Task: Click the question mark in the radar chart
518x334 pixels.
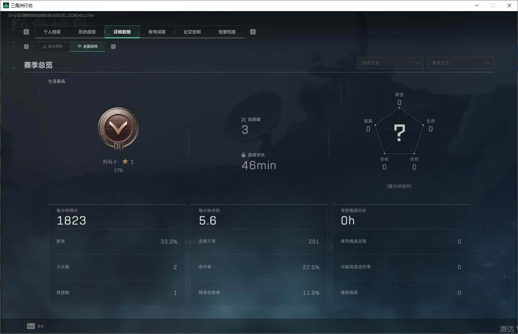Action: pyautogui.click(x=399, y=133)
